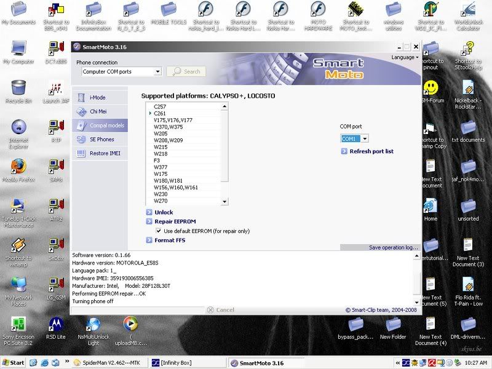Select W180,W181 model entry
Screen dimensions: 492x369
coord(168,181)
